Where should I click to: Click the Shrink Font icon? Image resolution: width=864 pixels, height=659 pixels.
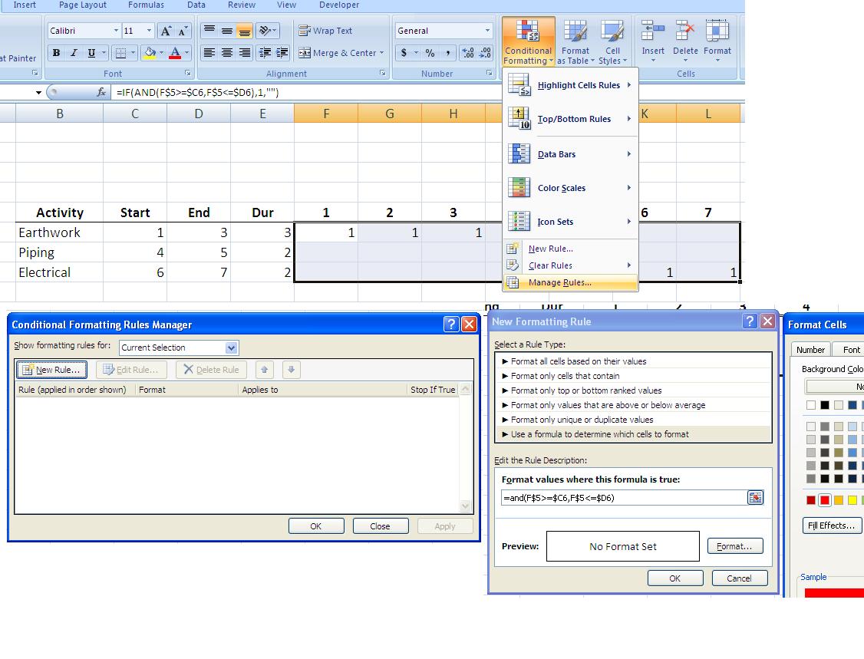(x=183, y=31)
